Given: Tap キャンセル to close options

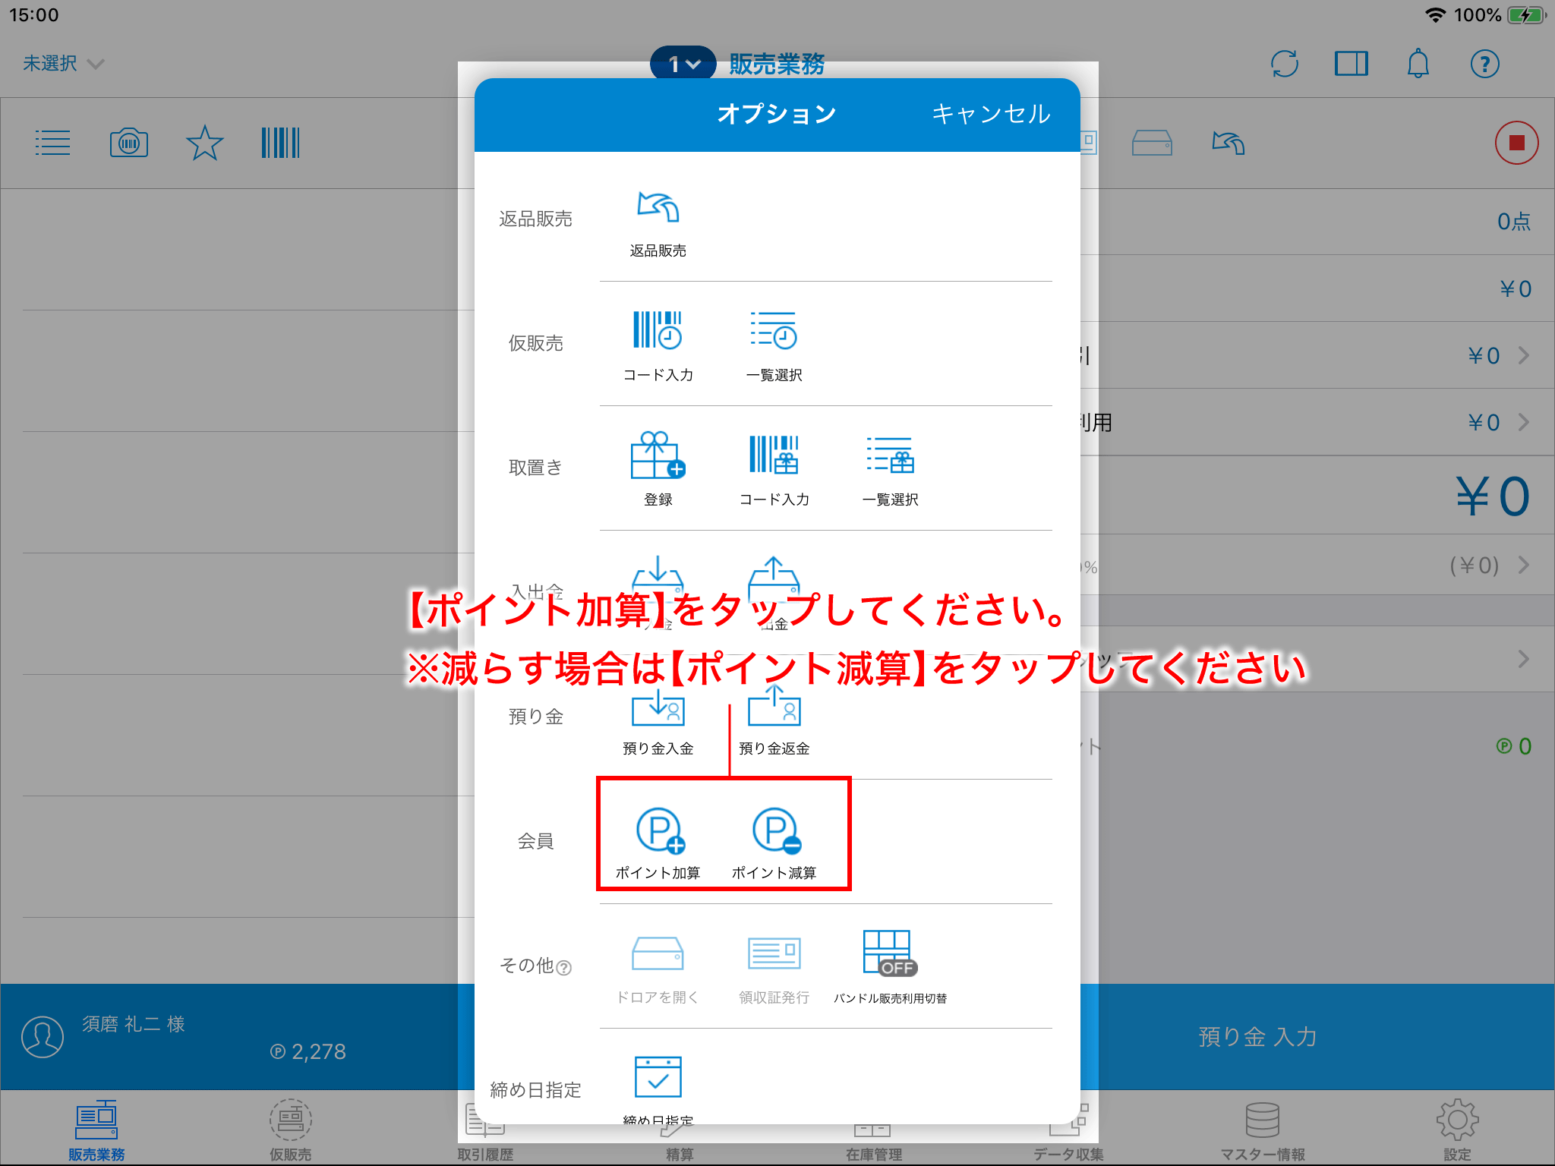Looking at the screenshot, I should (991, 114).
